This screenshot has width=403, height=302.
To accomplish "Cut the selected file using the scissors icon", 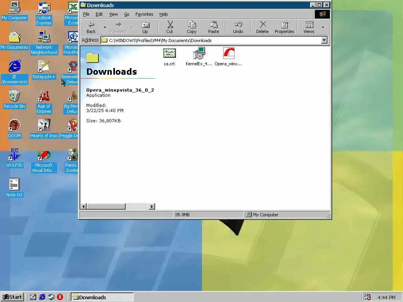I will (x=170, y=27).
